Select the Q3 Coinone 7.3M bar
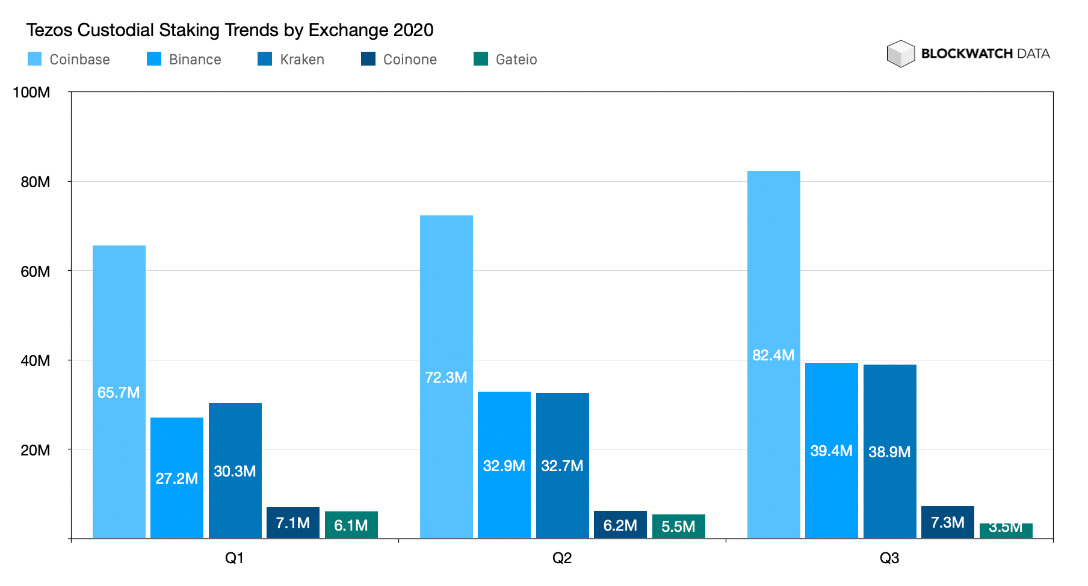 click(x=948, y=522)
